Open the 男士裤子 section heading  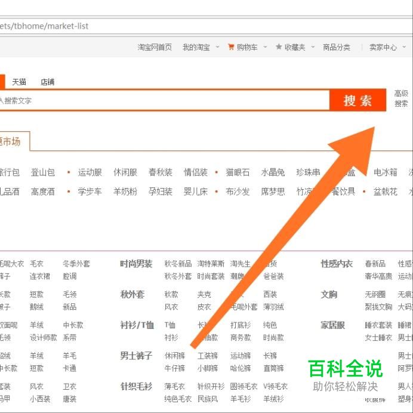136,356
